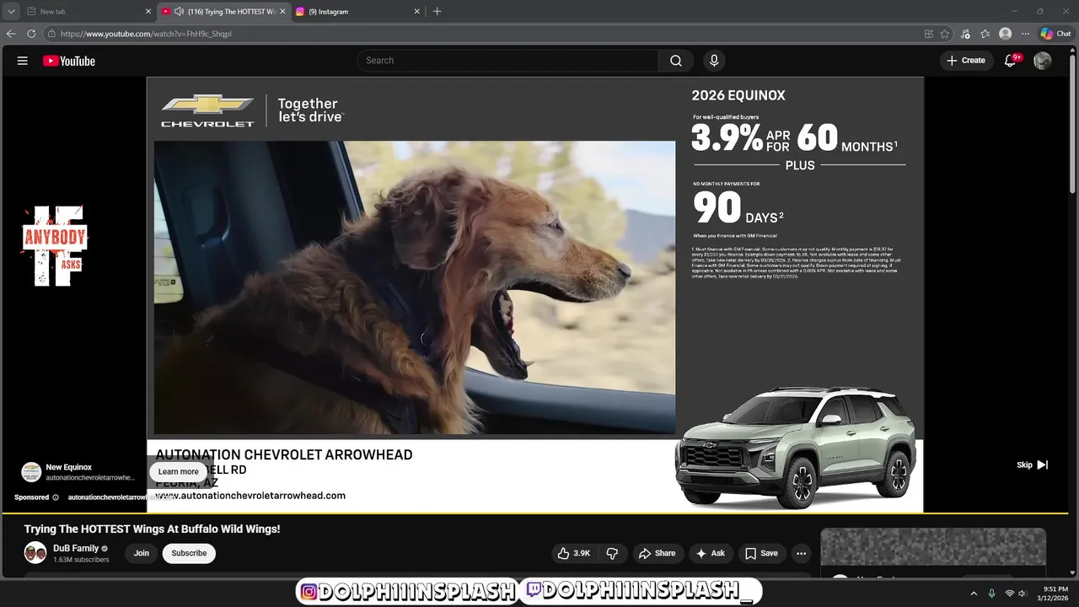Open the New Equinox advertiser link

pyautogui.click(x=69, y=467)
